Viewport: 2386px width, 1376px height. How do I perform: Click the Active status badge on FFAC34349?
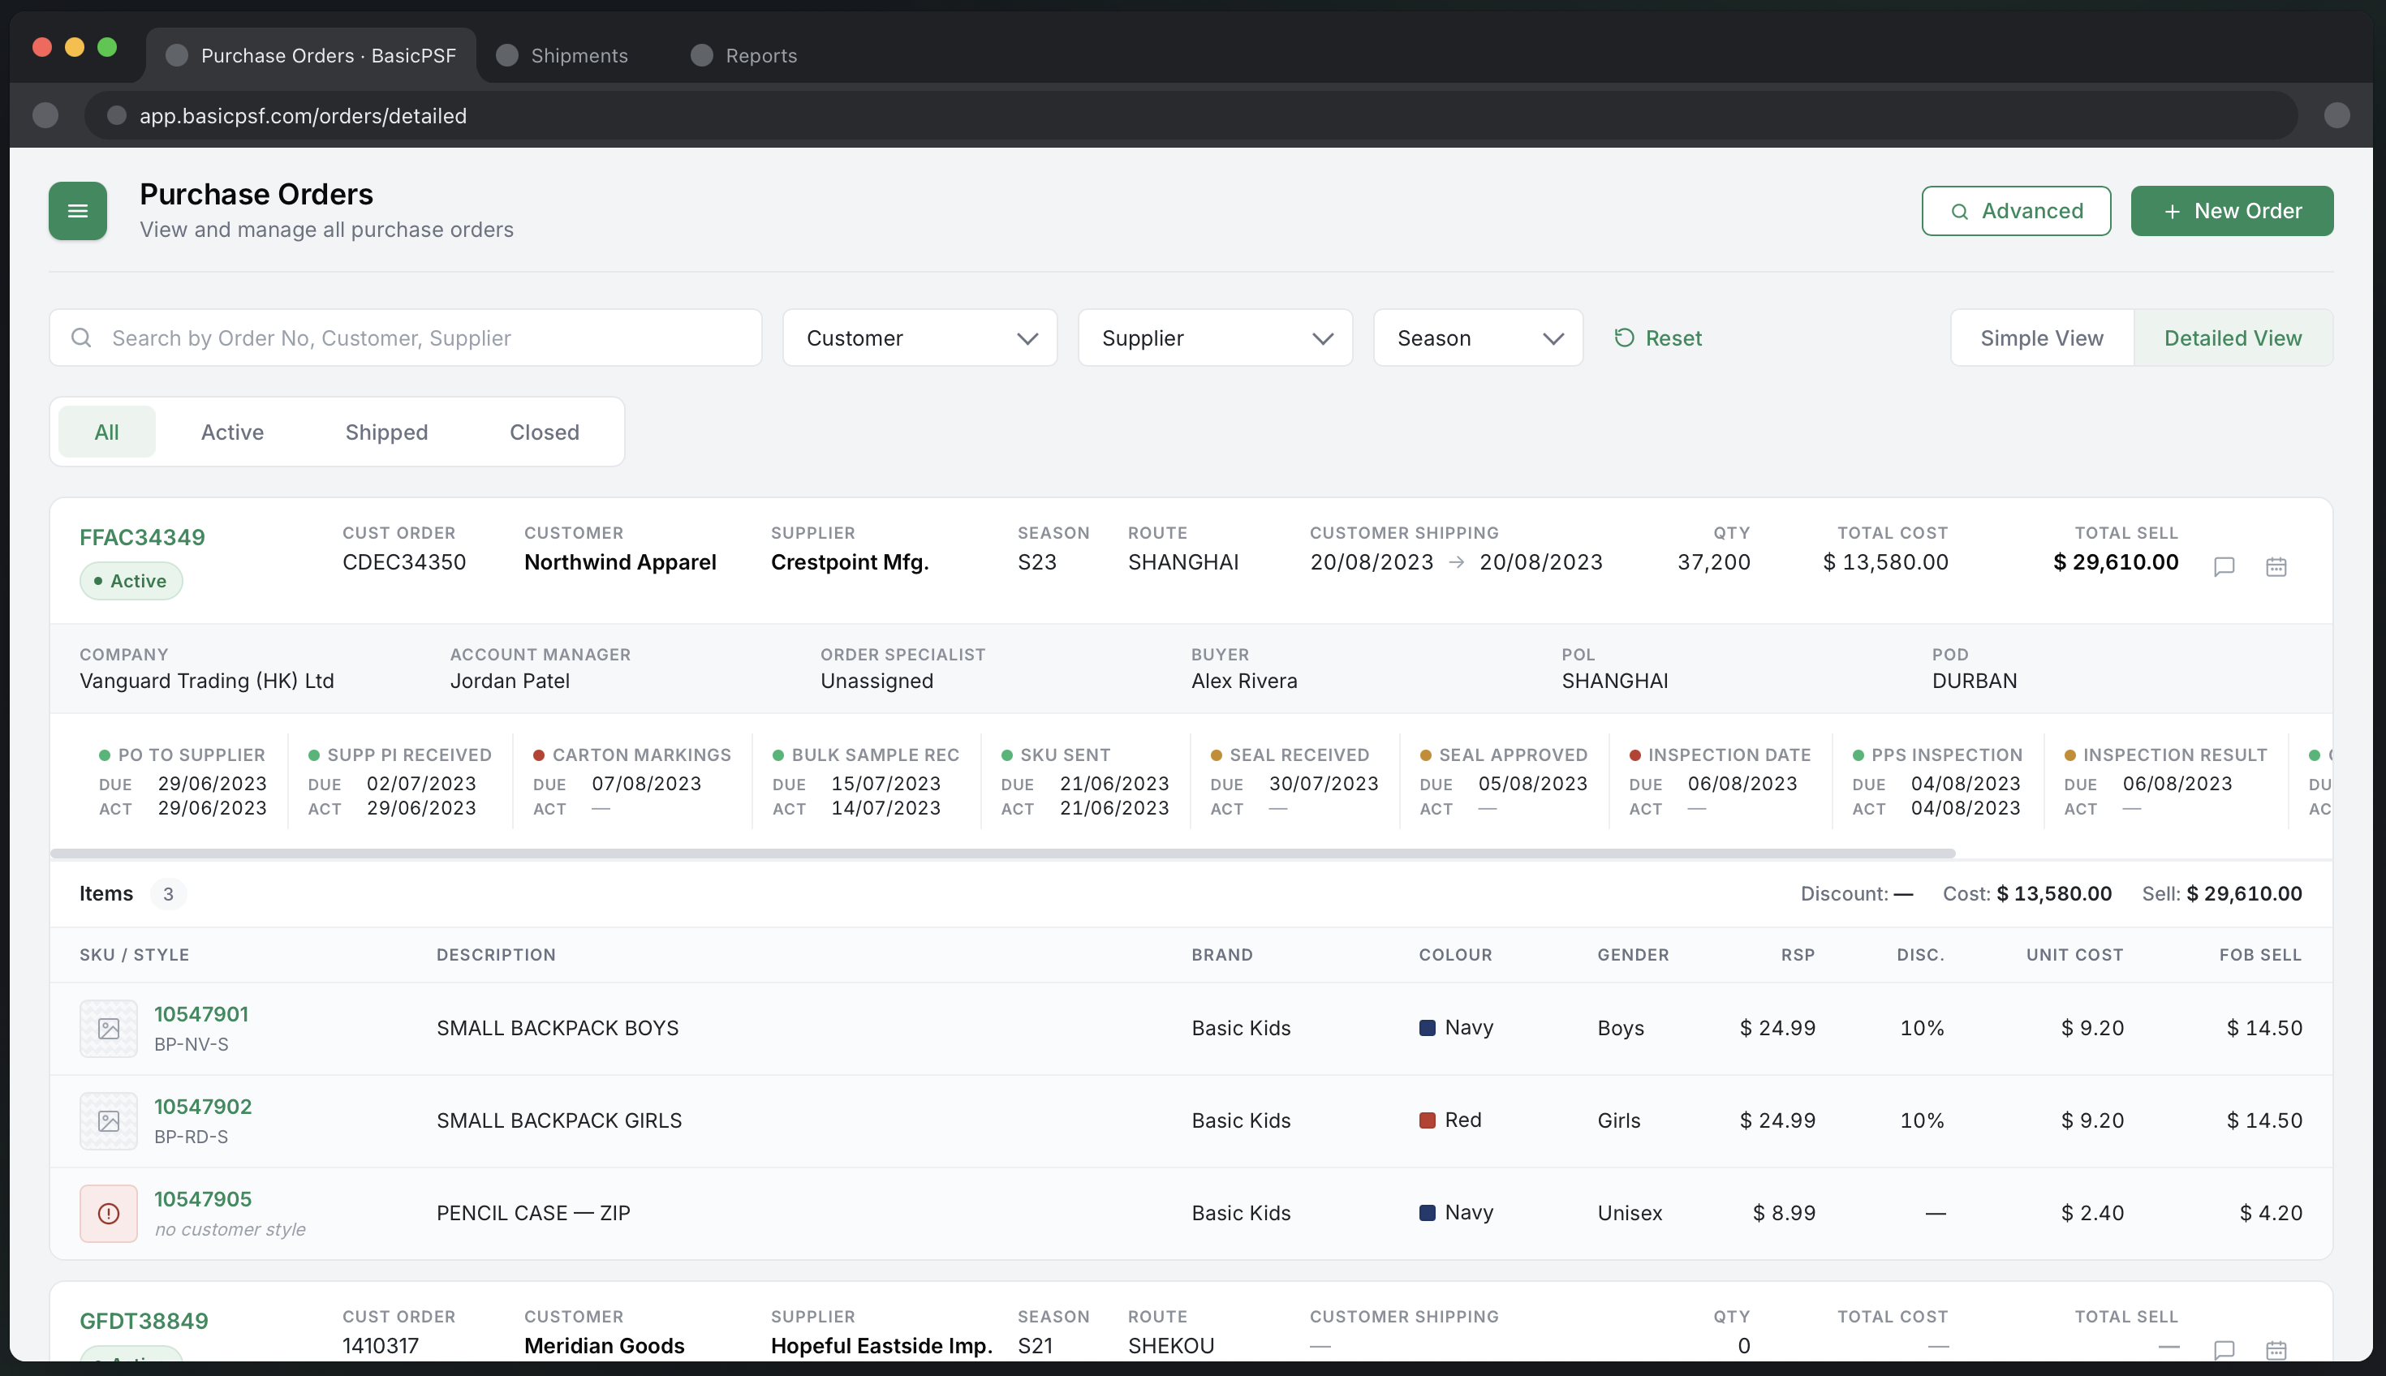(x=131, y=580)
